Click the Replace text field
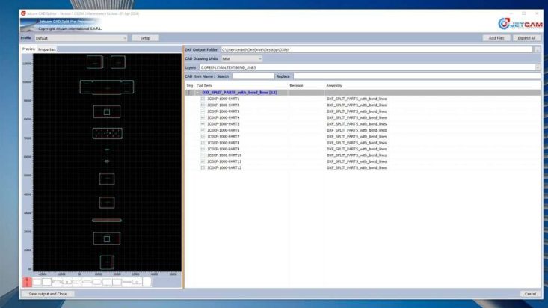The width and height of the screenshot is (548, 308). pyautogui.click(x=416, y=76)
